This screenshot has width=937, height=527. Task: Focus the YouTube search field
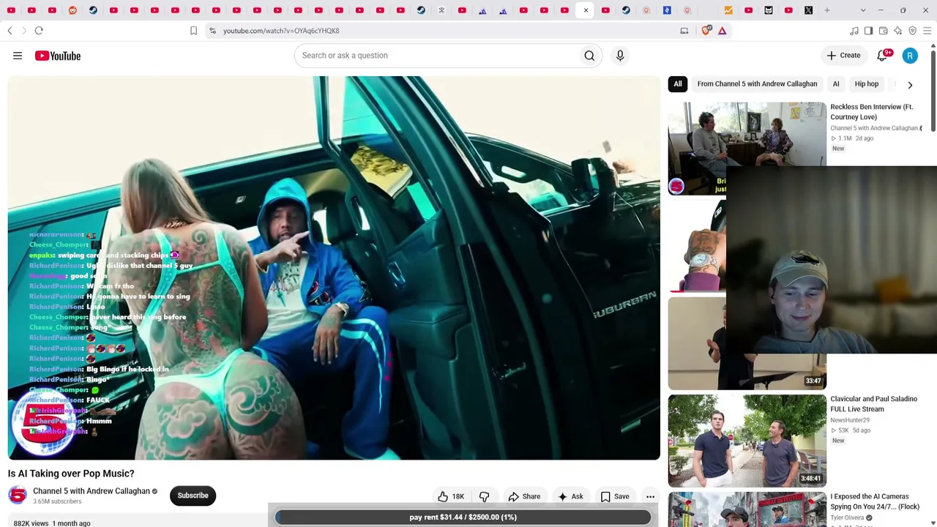tap(436, 56)
